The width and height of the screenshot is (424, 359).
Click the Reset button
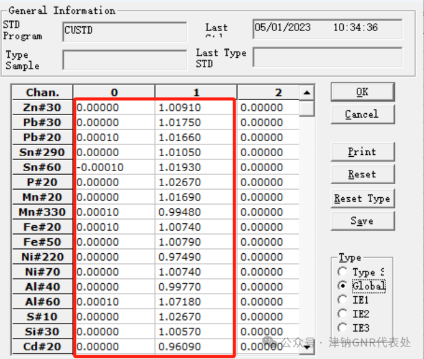click(x=362, y=174)
